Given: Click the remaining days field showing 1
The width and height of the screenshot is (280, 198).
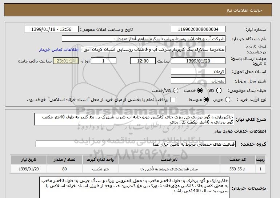Looking at the screenshot, I should pyautogui.click(x=104, y=61).
